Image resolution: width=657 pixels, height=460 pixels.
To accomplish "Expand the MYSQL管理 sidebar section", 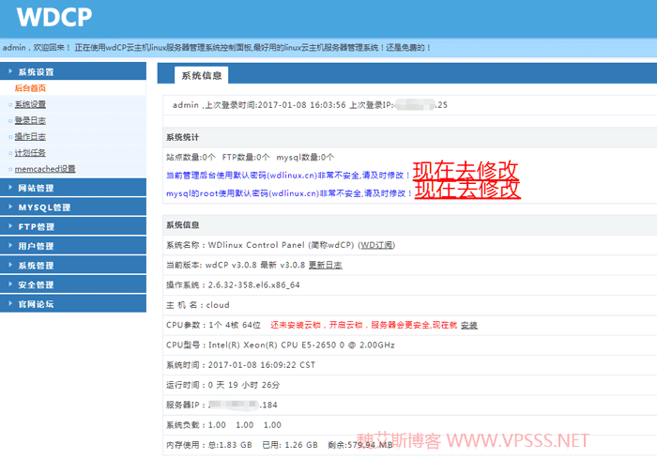I will point(43,207).
